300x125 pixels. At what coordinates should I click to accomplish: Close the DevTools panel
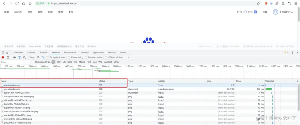point(297,53)
